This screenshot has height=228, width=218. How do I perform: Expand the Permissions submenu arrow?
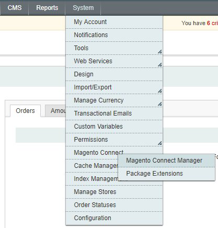159,143
